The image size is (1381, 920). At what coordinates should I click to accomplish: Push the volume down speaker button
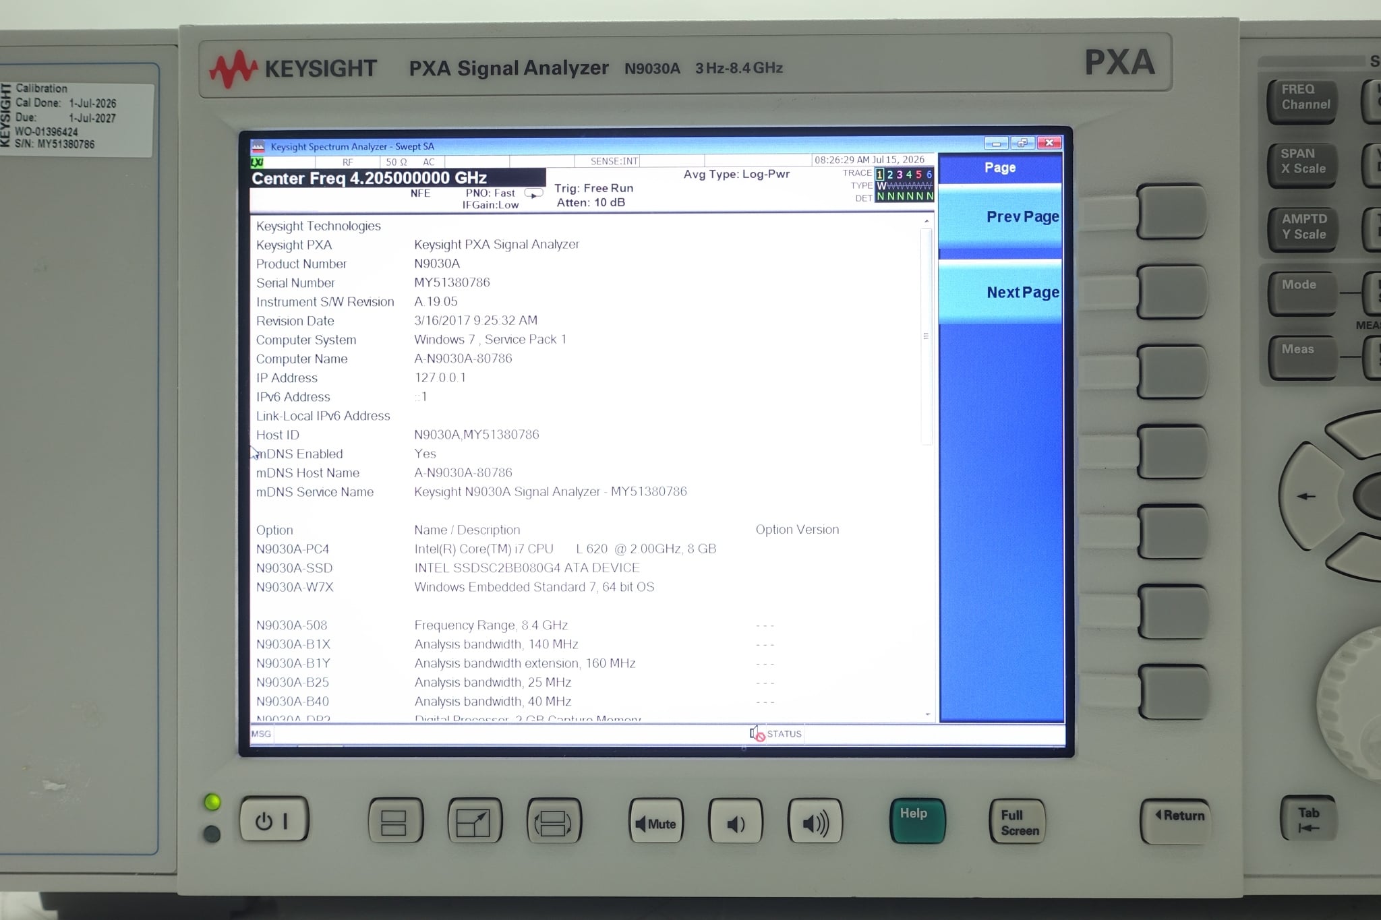[x=736, y=822]
